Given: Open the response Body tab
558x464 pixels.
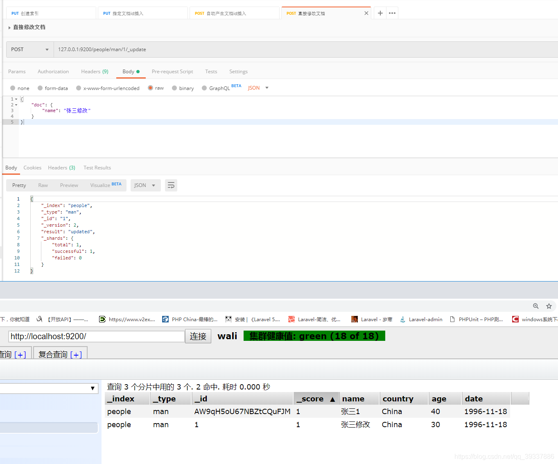Looking at the screenshot, I should [11, 168].
